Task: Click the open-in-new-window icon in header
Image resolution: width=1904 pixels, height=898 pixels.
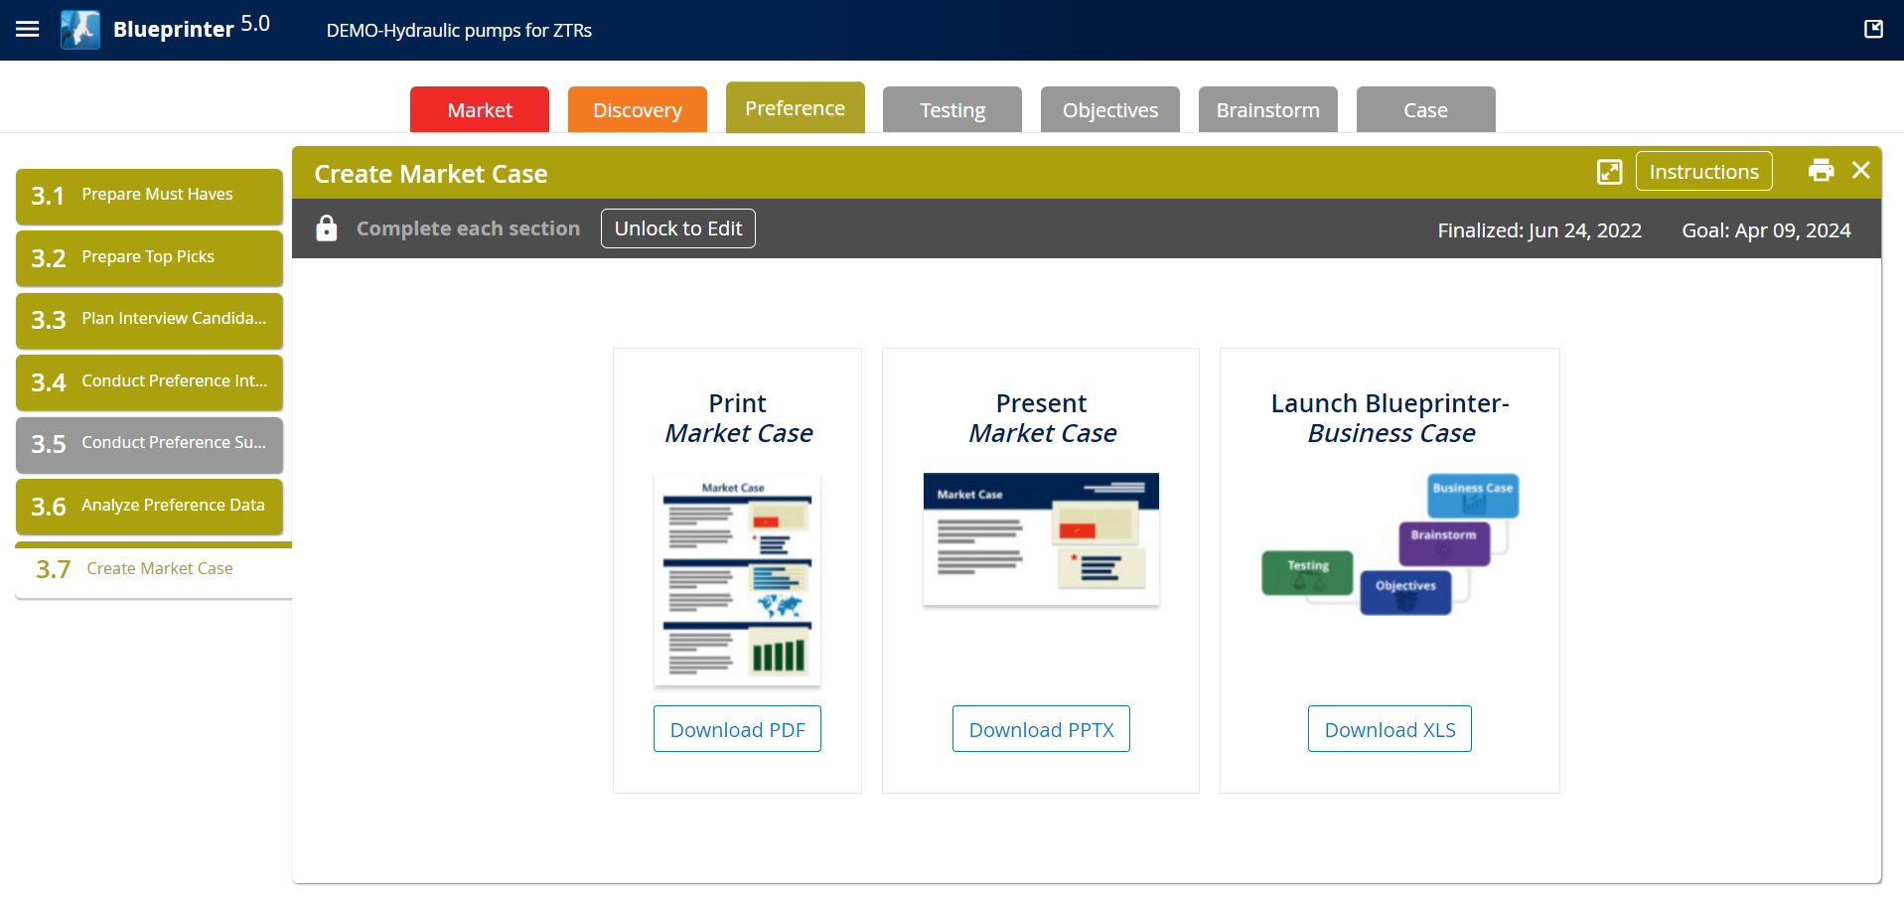Action: click(x=1873, y=30)
